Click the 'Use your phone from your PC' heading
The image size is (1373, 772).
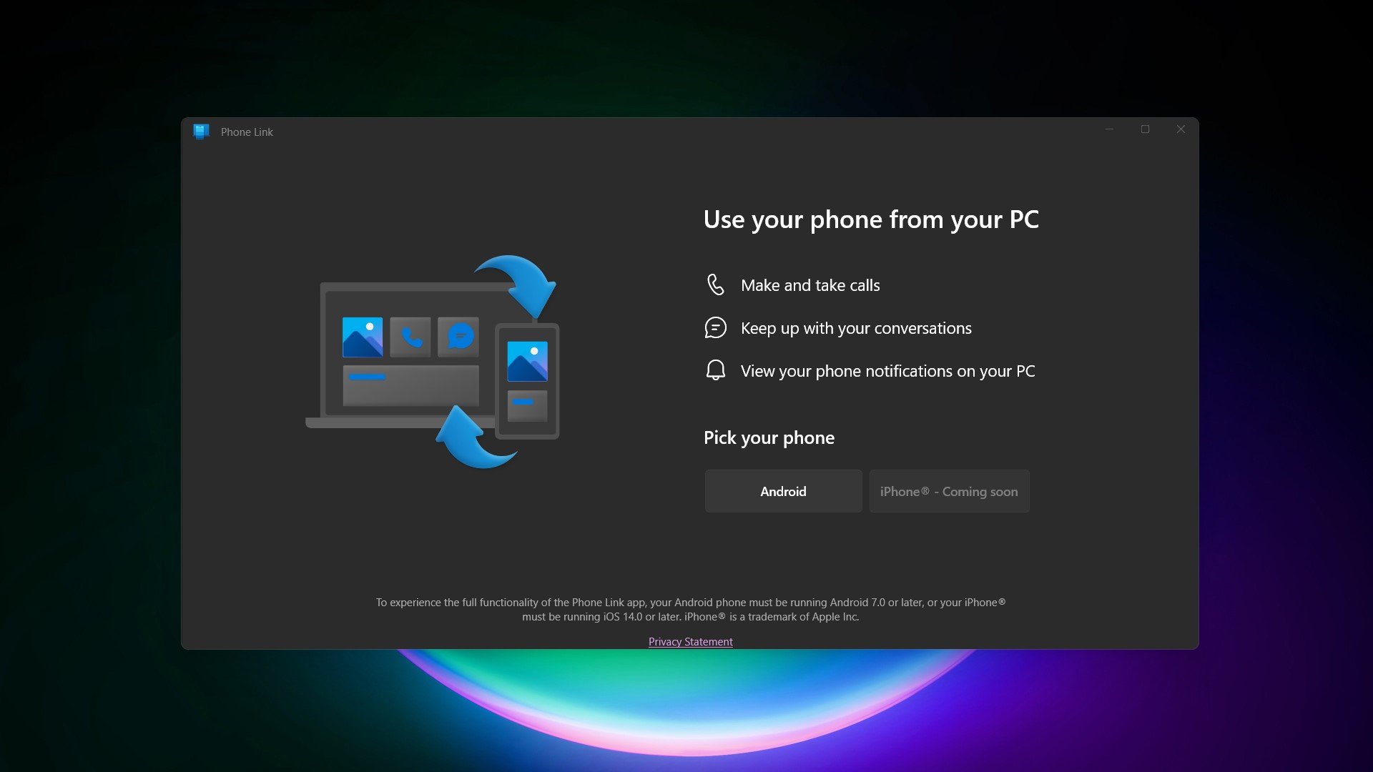(x=871, y=219)
